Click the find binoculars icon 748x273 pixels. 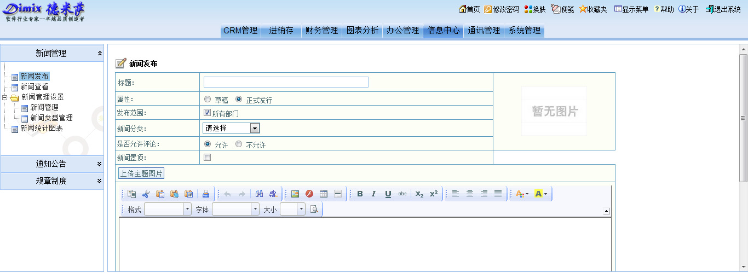pyautogui.click(x=259, y=194)
